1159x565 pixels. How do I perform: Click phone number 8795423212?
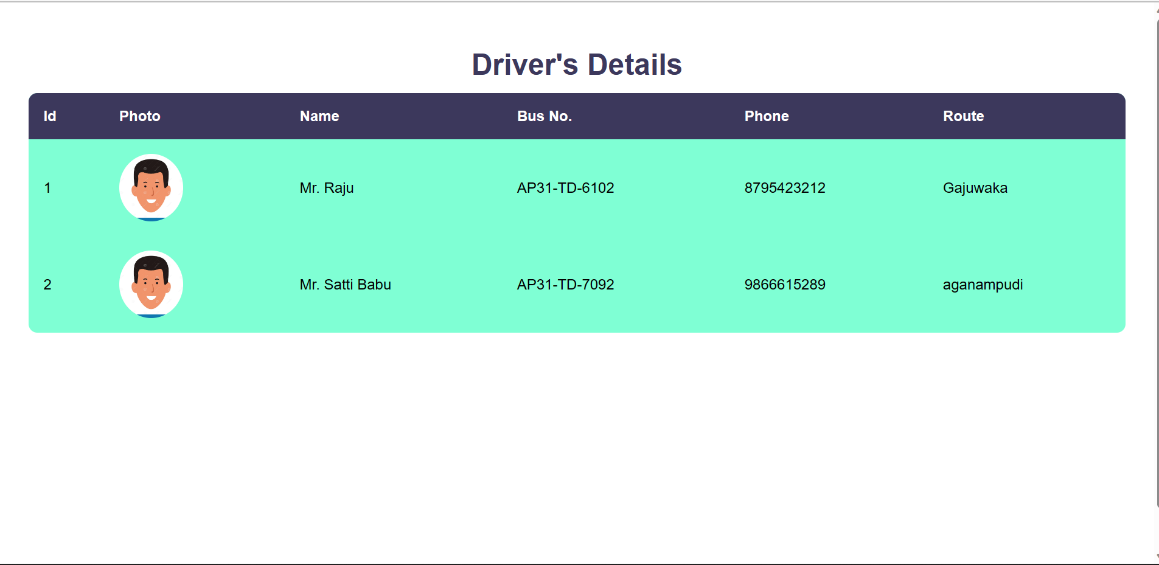(785, 188)
